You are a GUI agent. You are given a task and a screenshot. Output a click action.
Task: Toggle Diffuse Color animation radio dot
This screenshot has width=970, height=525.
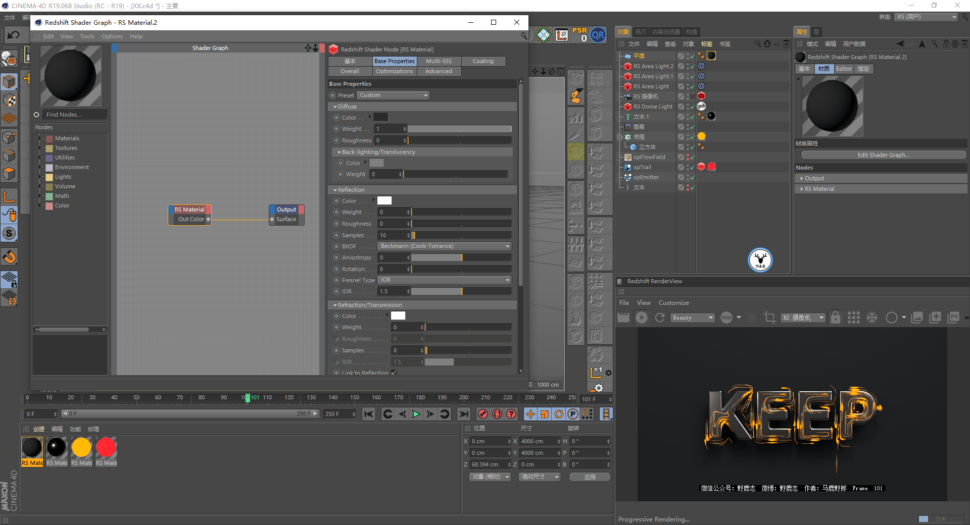pyautogui.click(x=336, y=118)
